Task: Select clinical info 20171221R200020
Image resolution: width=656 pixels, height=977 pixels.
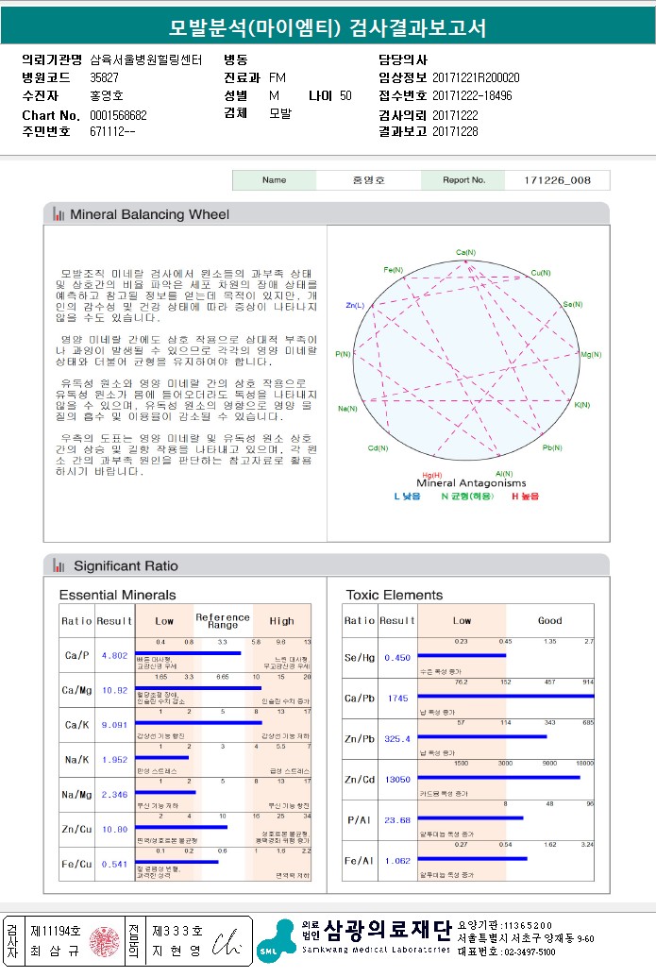Action: (476, 78)
